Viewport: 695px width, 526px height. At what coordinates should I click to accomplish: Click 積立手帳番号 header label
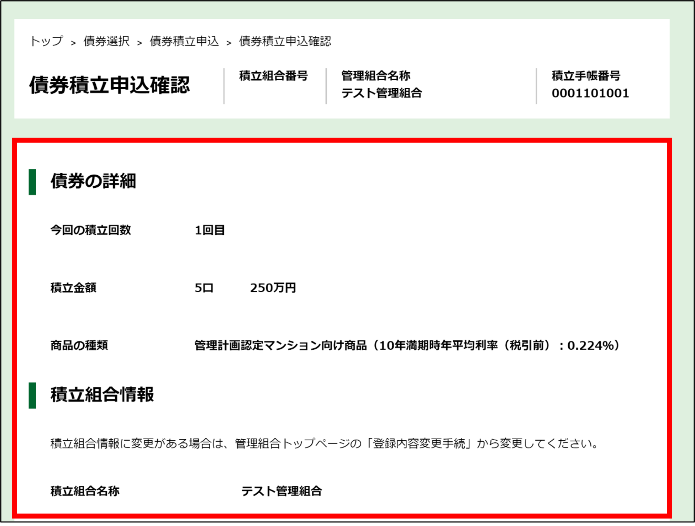point(586,75)
